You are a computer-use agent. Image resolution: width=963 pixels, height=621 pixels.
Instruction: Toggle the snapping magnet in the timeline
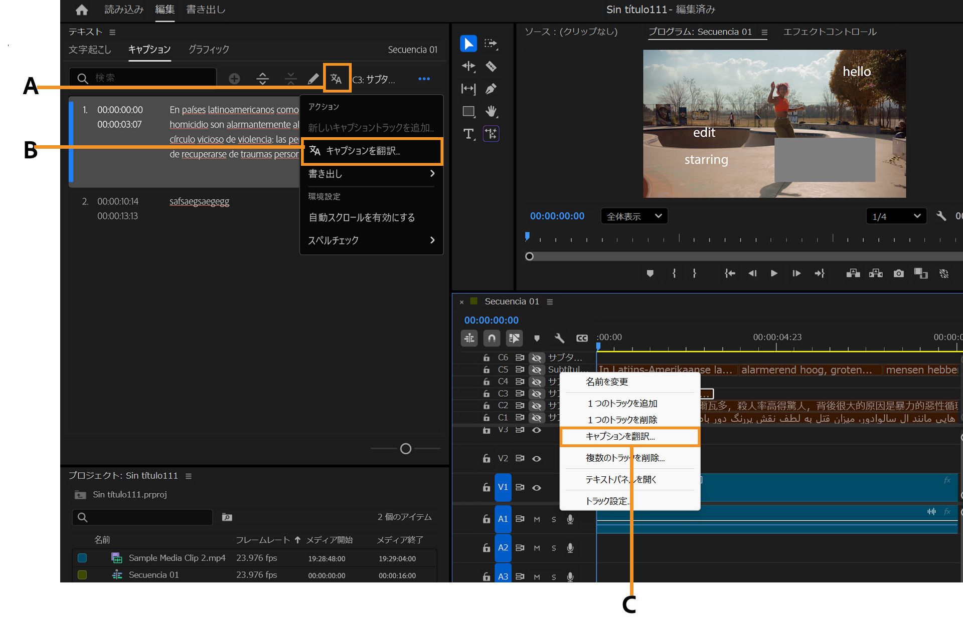click(492, 338)
